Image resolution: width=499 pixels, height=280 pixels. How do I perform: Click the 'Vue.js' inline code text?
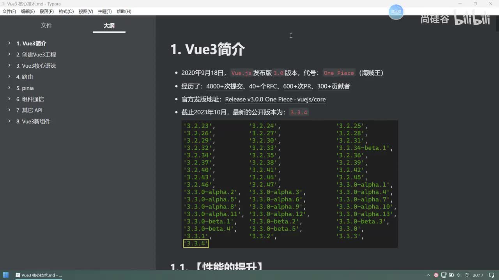coord(241,73)
